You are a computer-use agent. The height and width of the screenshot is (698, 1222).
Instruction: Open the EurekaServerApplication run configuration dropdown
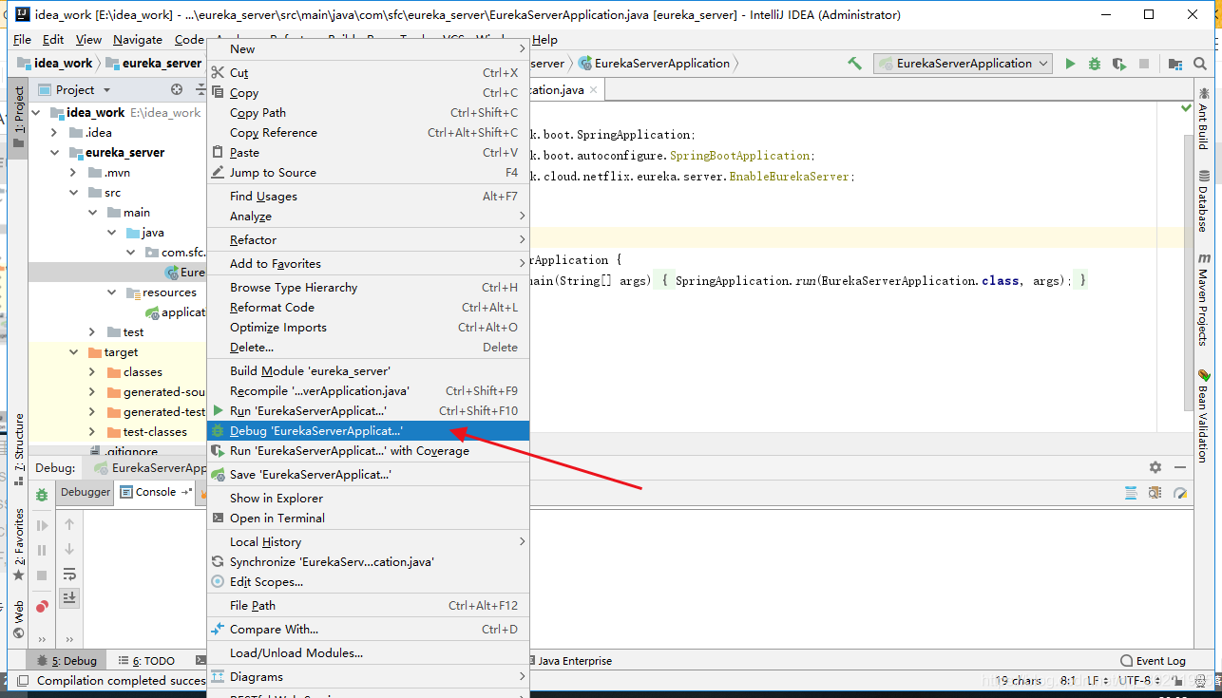point(964,64)
